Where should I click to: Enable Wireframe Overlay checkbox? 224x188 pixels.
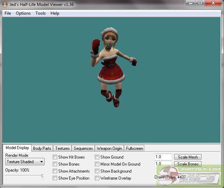pos(97,178)
